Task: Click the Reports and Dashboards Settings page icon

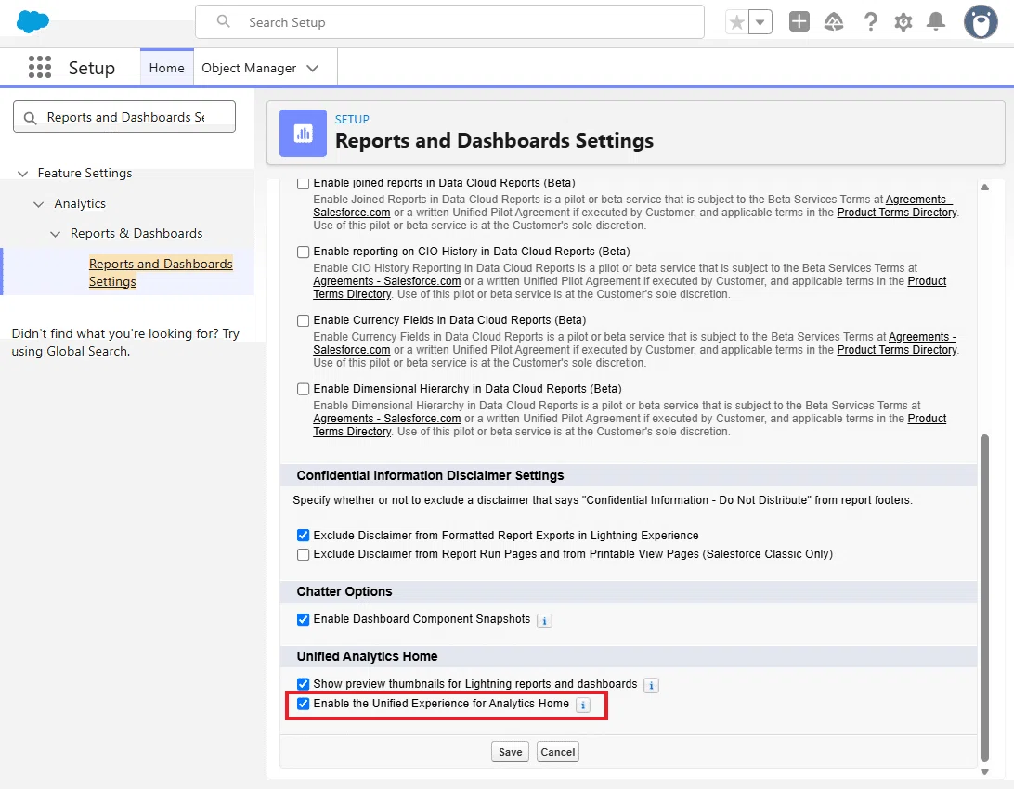Action: click(x=303, y=133)
